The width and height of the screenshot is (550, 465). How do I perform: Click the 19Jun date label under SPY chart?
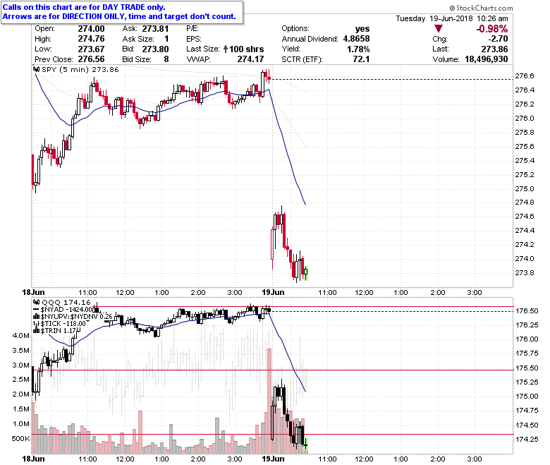(273, 293)
